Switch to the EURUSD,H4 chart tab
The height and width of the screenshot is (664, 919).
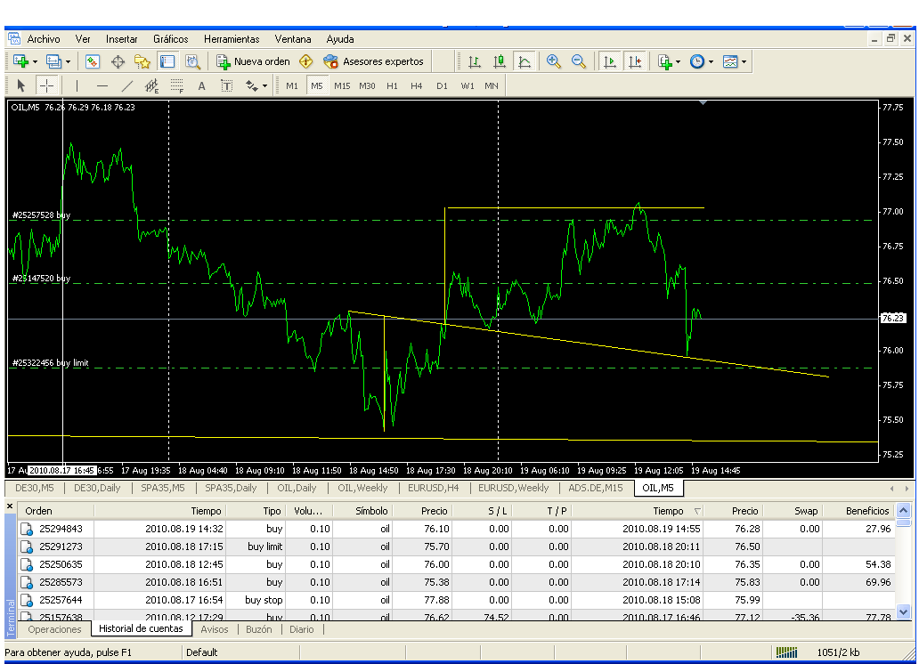pos(434,488)
